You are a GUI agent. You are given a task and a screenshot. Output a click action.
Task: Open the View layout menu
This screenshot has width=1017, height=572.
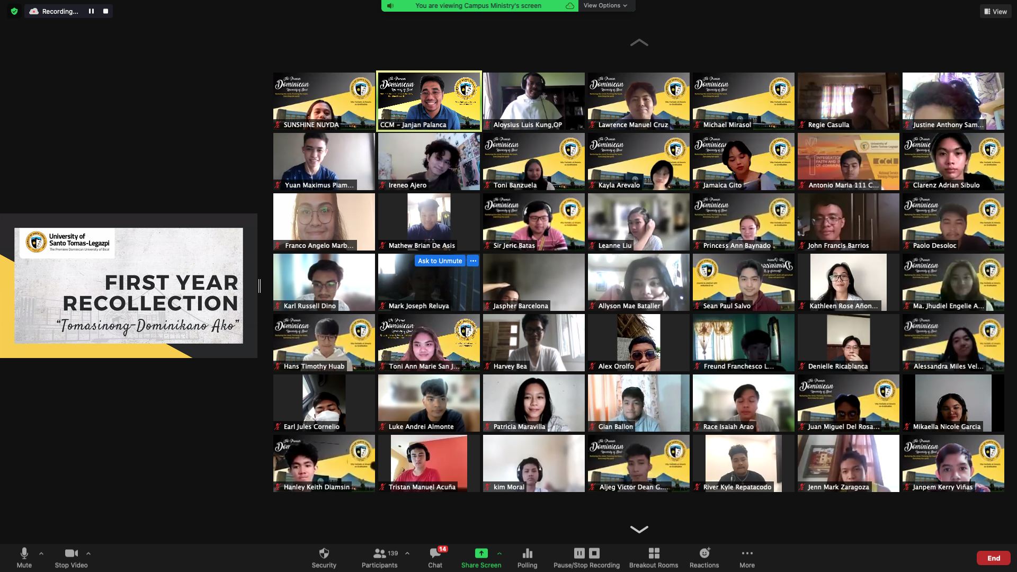click(x=995, y=11)
